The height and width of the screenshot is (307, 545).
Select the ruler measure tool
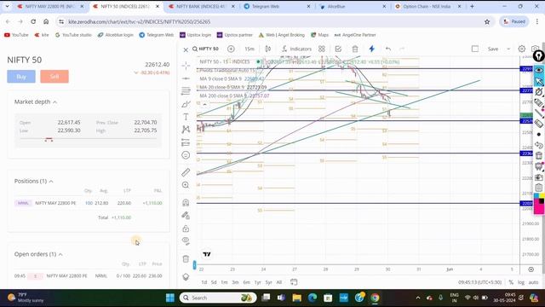[186, 172]
